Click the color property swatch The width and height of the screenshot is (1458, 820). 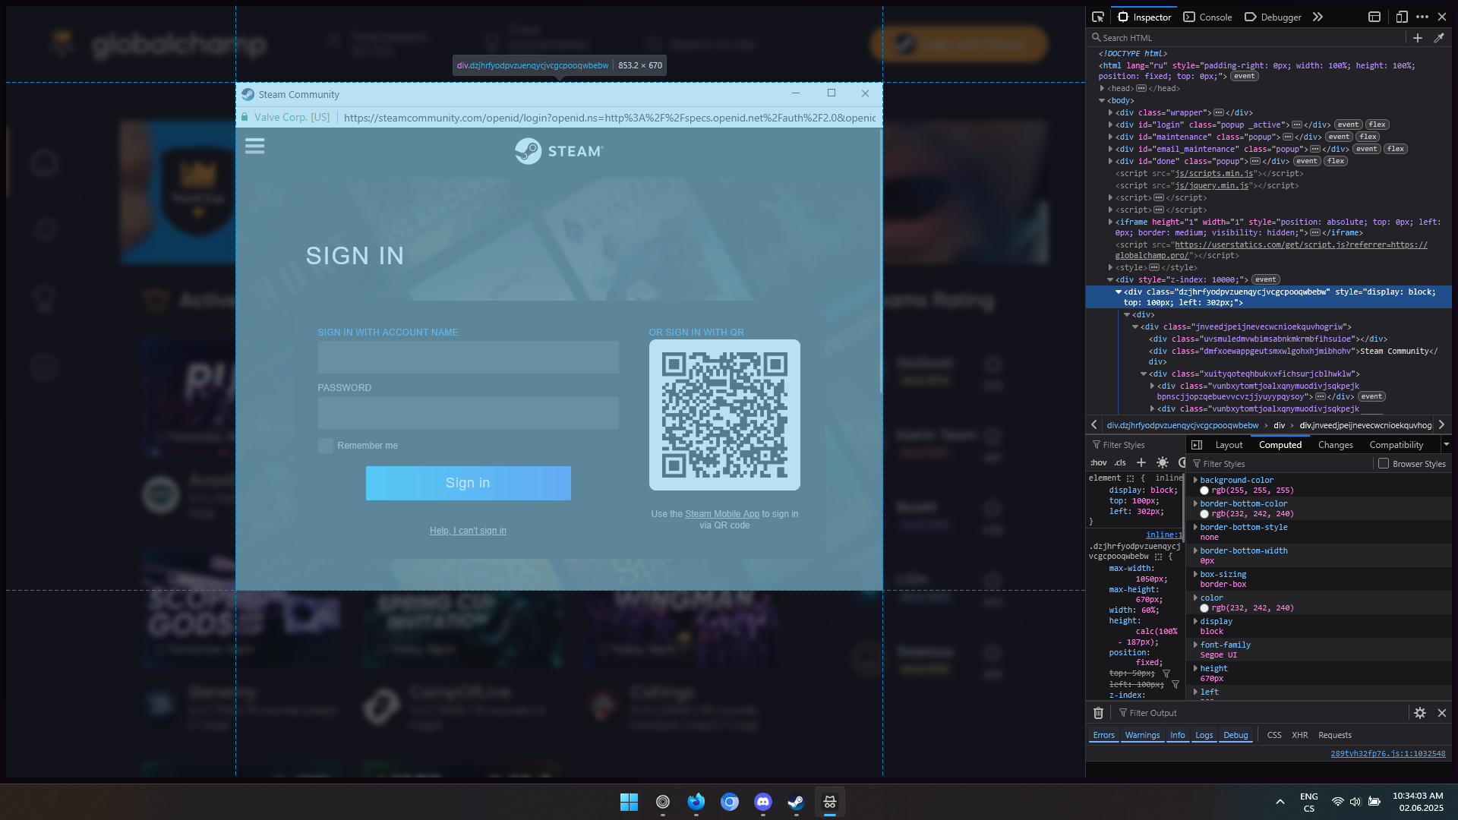pyautogui.click(x=1204, y=608)
